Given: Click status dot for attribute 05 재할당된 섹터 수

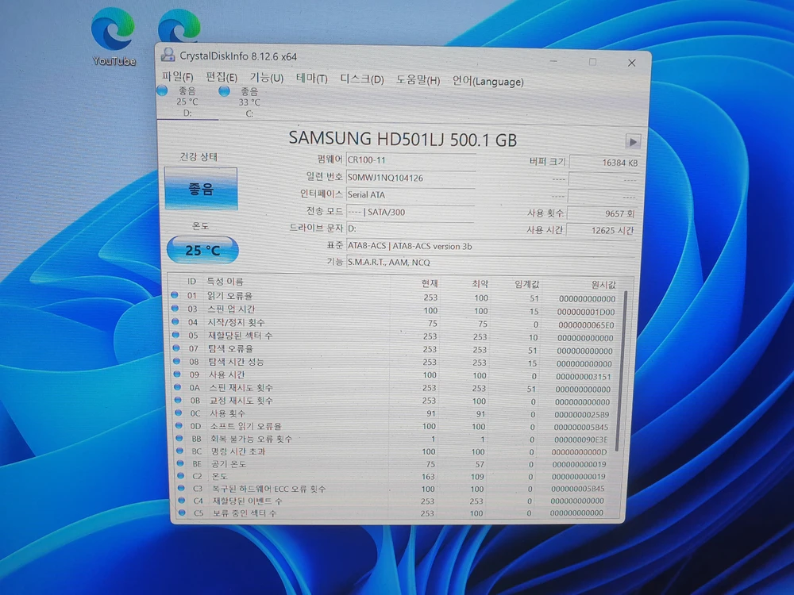Looking at the screenshot, I should click(x=176, y=335).
